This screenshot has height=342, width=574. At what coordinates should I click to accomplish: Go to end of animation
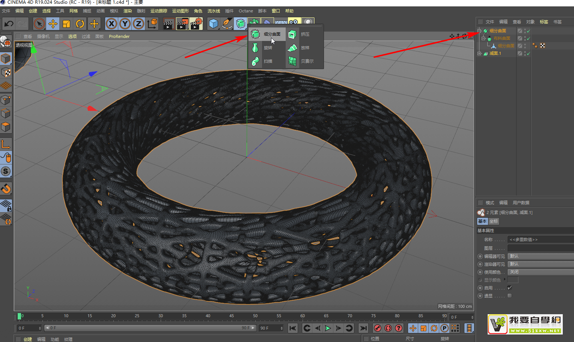[363, 328]
